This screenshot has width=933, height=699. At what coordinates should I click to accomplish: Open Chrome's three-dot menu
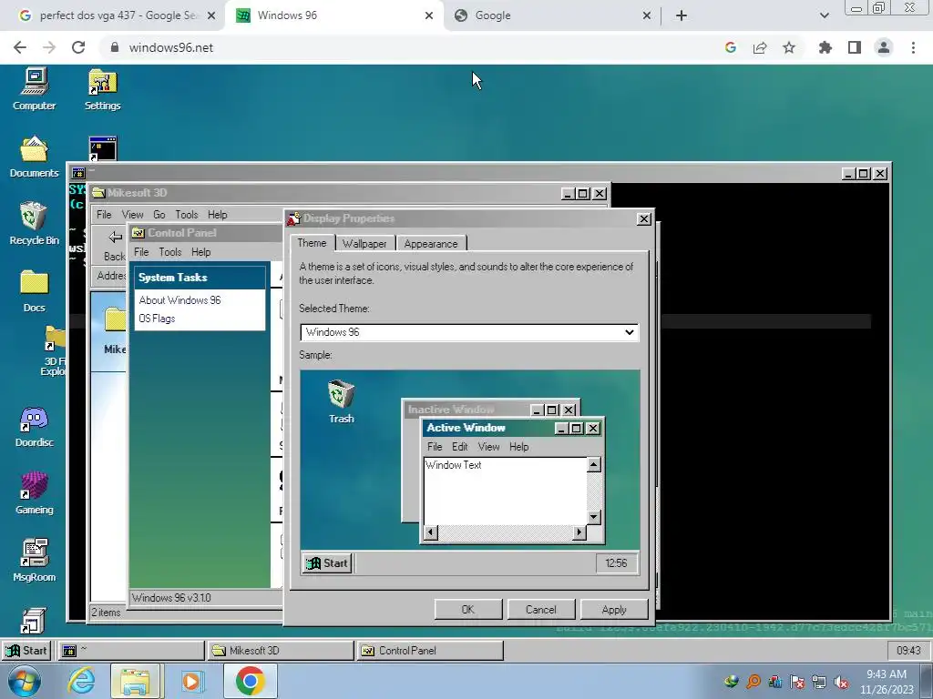point(913,47)
